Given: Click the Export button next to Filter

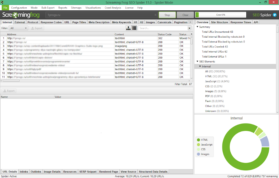Looking at the screenshot, I should click(x=37, y=28).
